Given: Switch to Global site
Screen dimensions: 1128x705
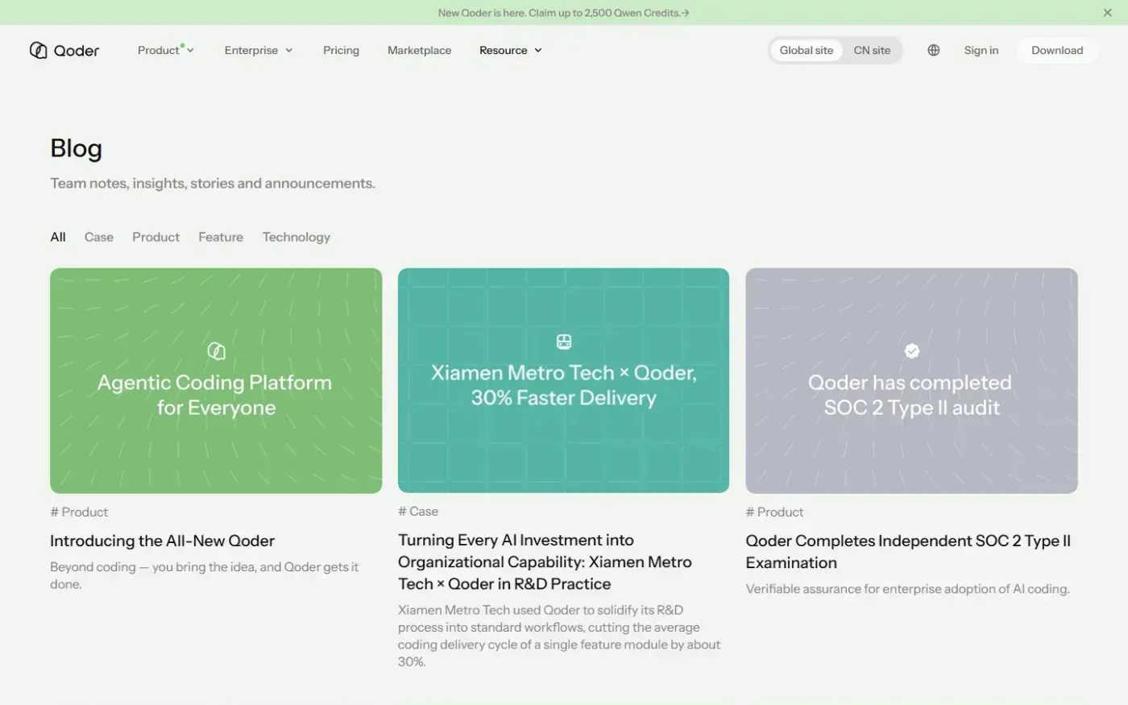Looking at the screenshot, I should tap(806, 50).
